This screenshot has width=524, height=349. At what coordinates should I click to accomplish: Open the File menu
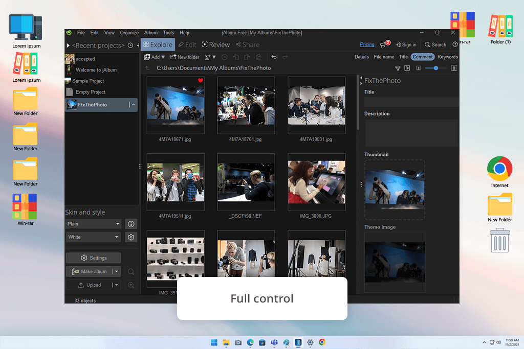coord(81,33)
